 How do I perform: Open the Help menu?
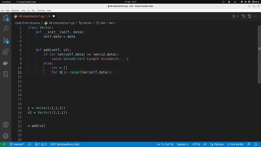click(49, 11)
